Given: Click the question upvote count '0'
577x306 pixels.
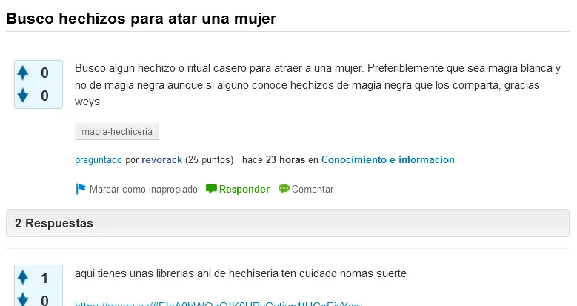Looking at the screenshot, I should click(44, 73).
